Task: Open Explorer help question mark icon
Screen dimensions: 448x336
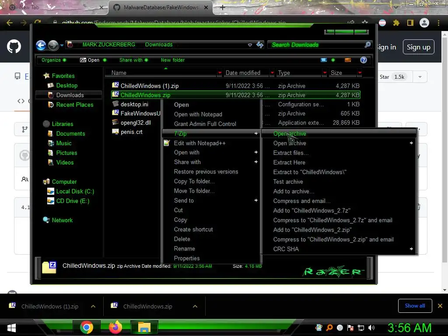Action: click(364, 60)
